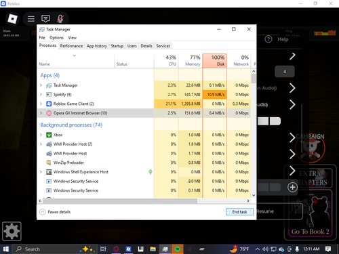This screenshot has height=254, width=339.
Task: Expand Opera GX Internet Browser (10) group
Action: pyautogui.click(x=41, y=113)
